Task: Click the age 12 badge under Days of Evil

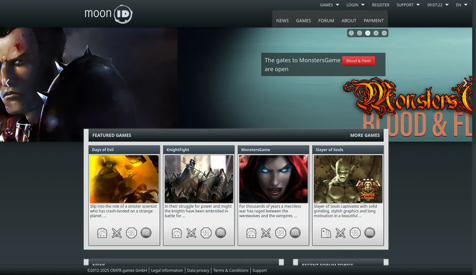Action: [x=131, y=233]
